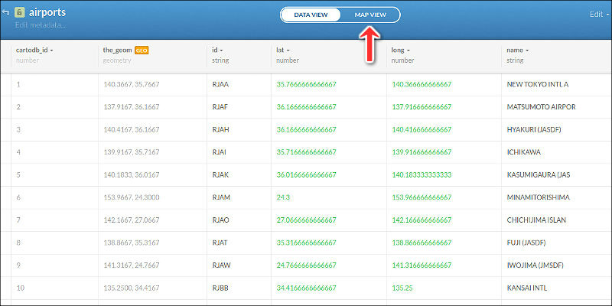Select geometry cell 139.9167, 35.7167

click(x=132, y=152)
